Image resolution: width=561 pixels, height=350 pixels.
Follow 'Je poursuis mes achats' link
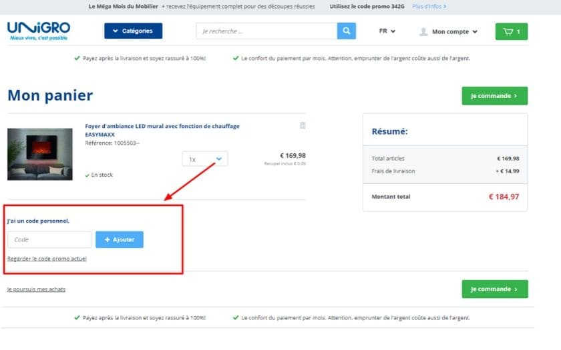(36, 289)
